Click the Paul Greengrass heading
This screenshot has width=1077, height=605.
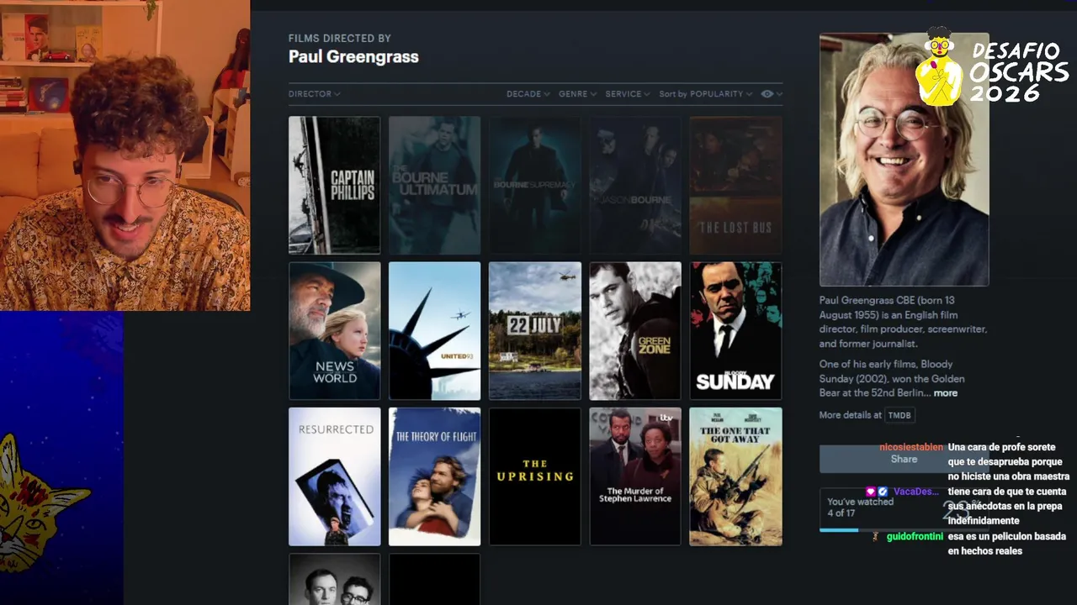[353, 56]
